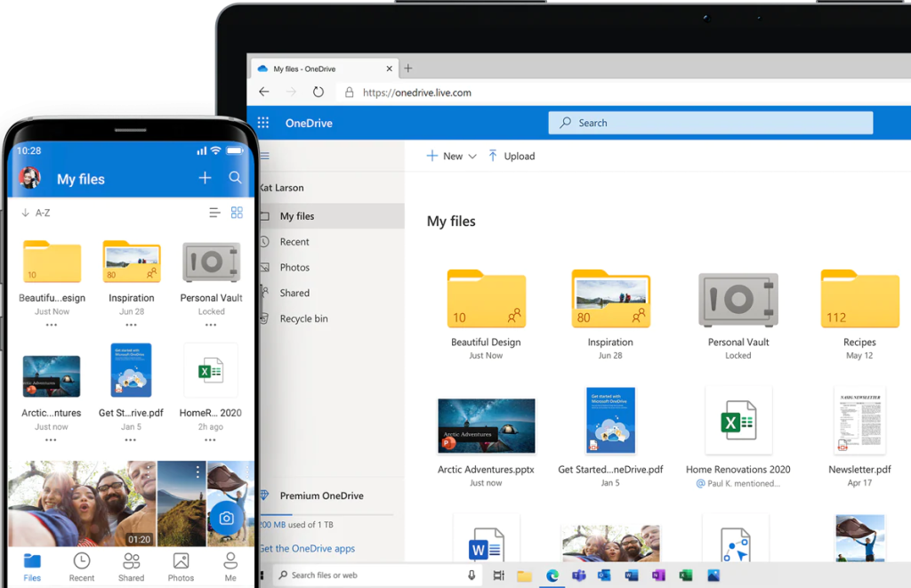Click the padlock icon in the address bar
This screenshot has height=588, width=911.
(x=349, y=93)
